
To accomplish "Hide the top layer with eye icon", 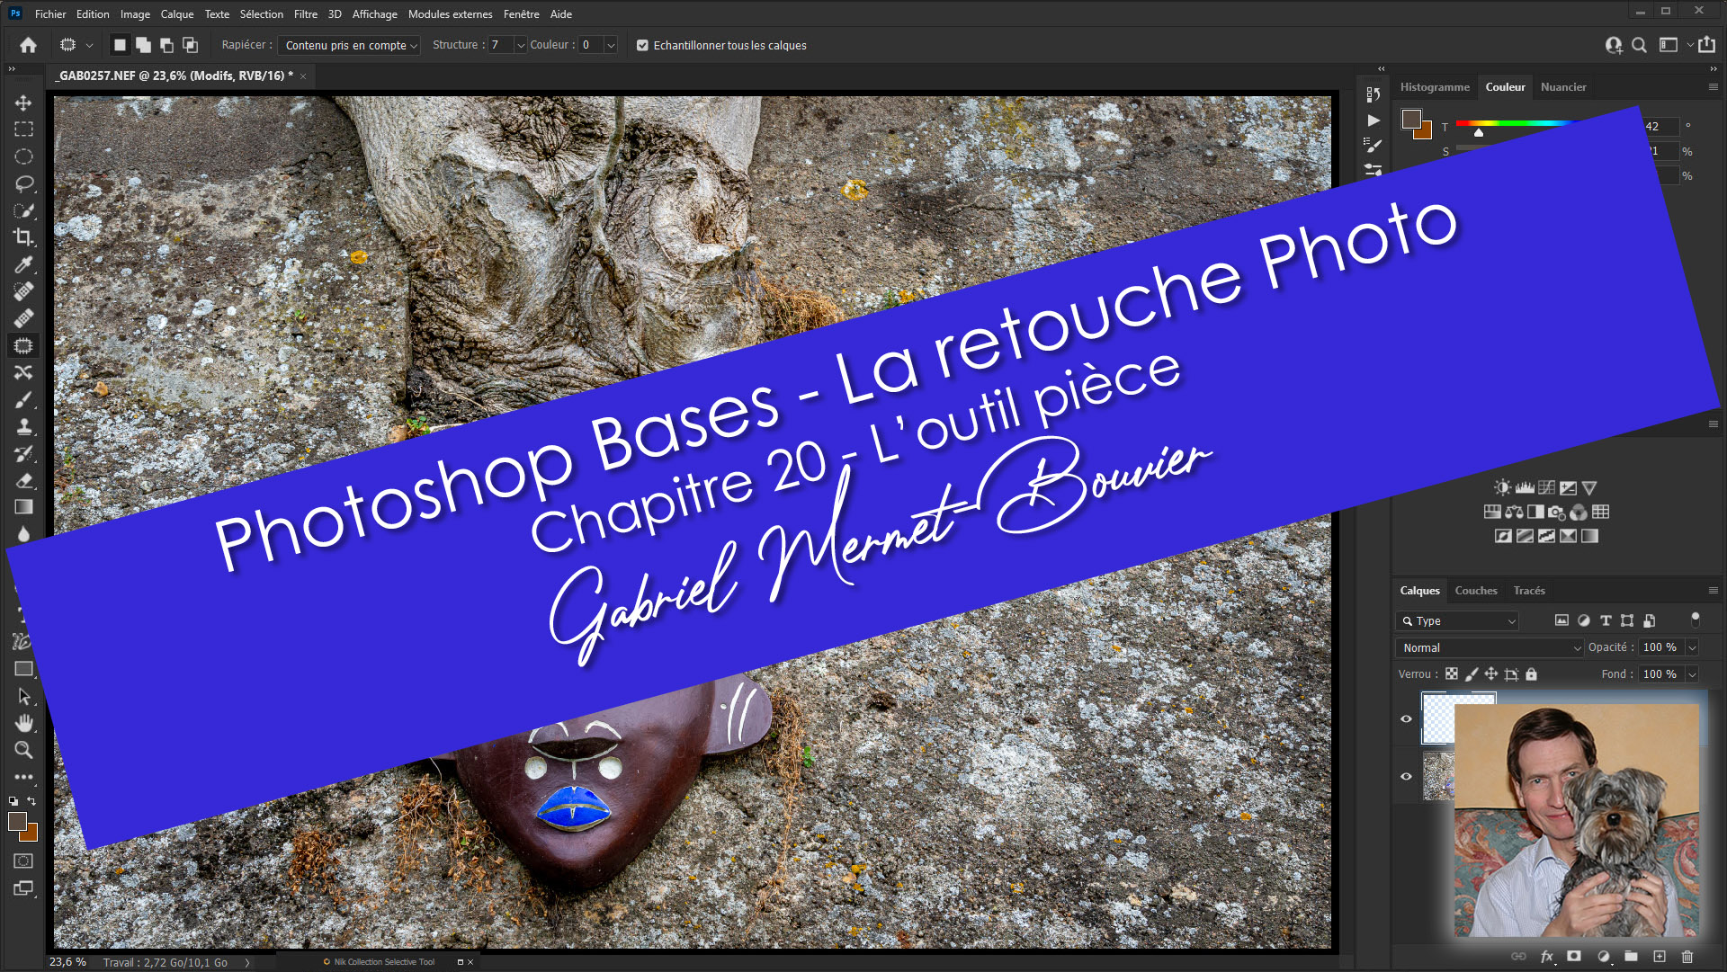I will tap(1406, 718).
